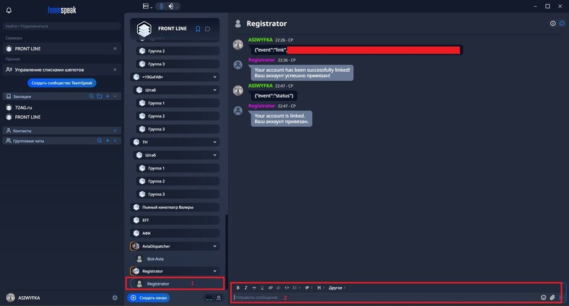This screenshot has width=569, height=306.
Task: Expand the Group chats section
Action: 115,140
